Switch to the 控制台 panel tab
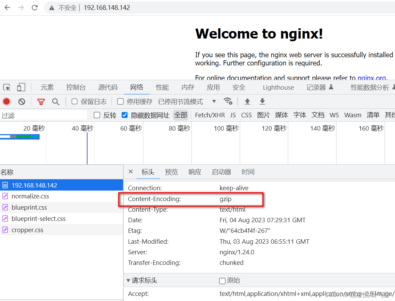Viewport: 395px width, 301px height. (76, 87)
